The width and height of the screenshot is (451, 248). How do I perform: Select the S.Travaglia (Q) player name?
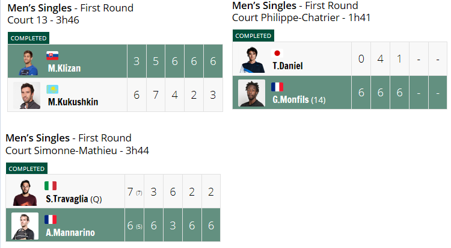(74, 199)
